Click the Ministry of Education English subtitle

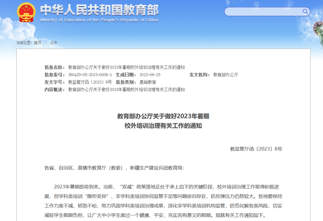tap(99, 20)
